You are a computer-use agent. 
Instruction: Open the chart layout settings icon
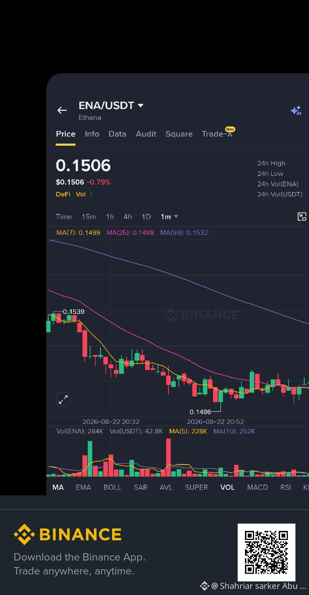pyautogui.click(x=302, y=217)
